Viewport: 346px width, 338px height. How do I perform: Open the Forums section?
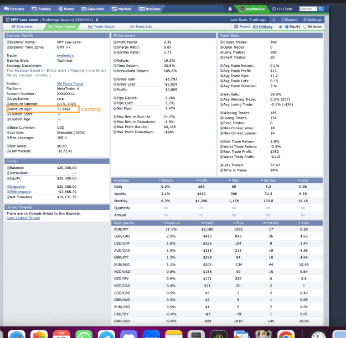click(x=14, y=9)
